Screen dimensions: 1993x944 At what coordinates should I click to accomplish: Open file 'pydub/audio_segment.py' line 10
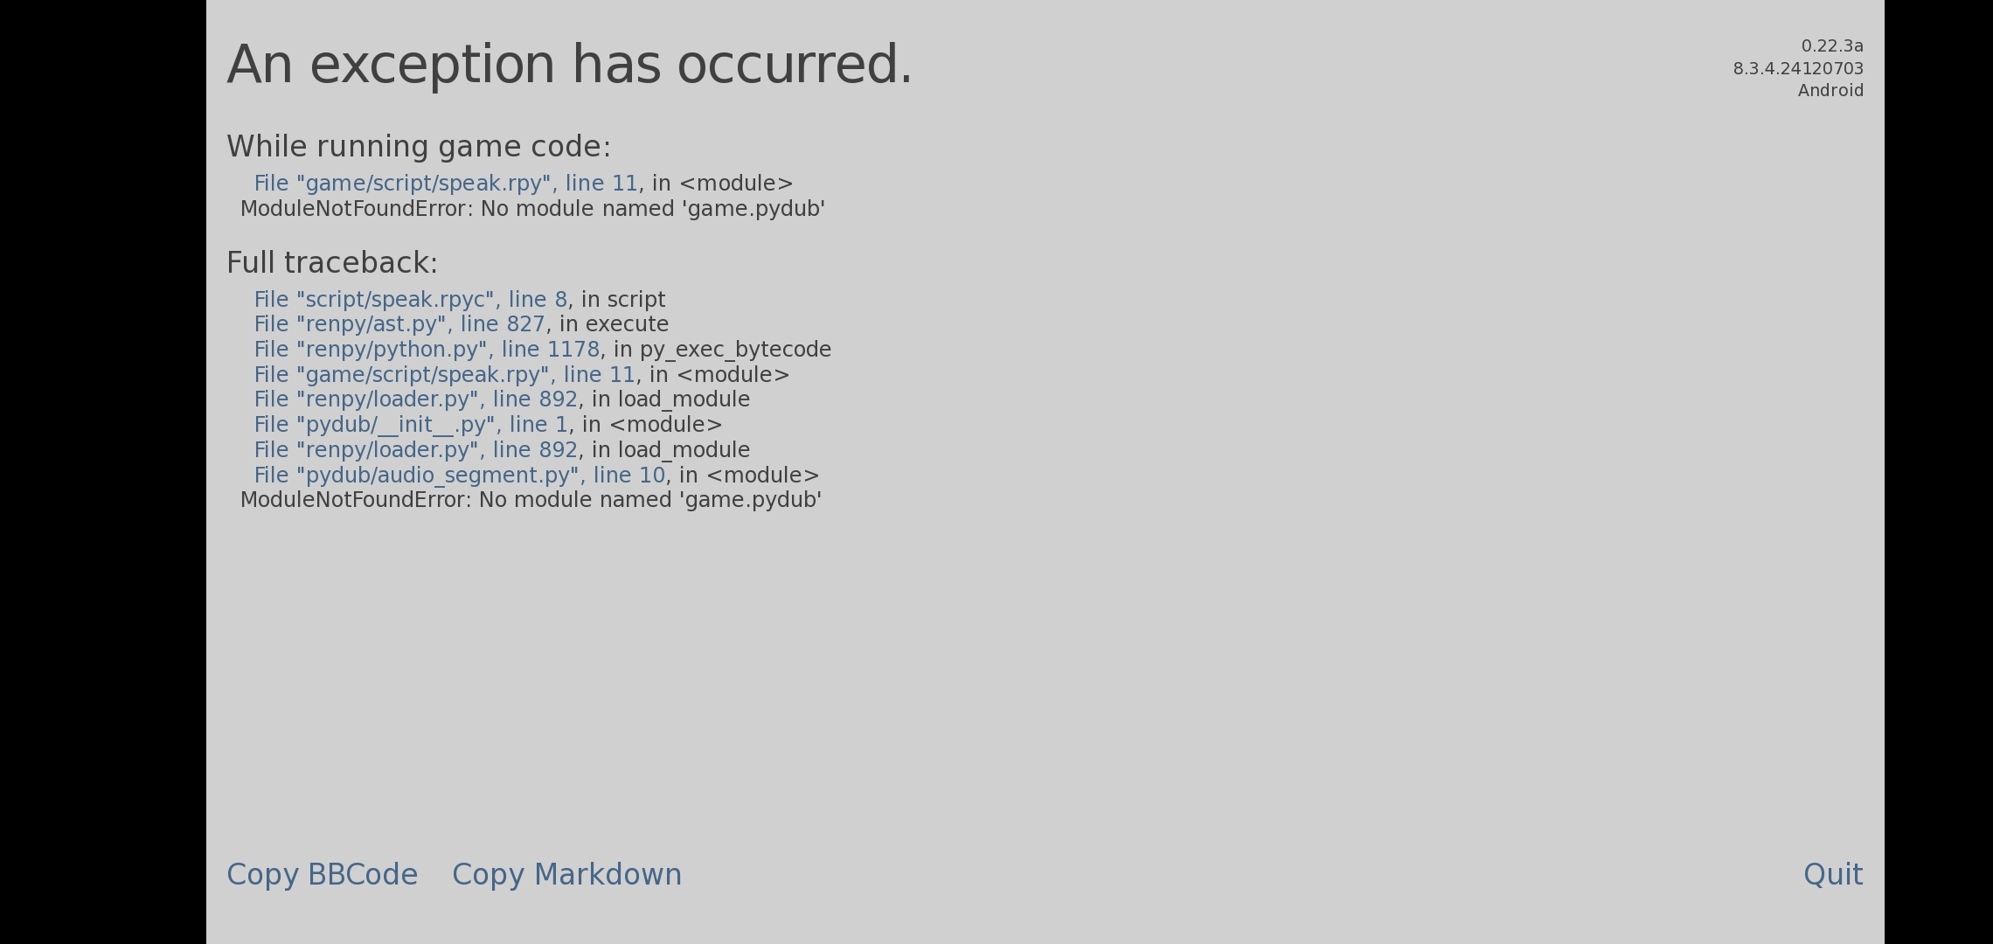(459, 475)
